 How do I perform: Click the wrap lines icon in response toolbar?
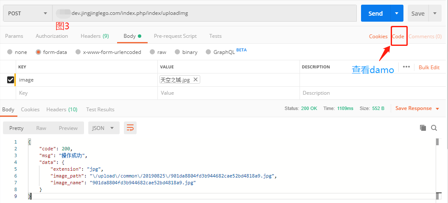coord(130,128)
